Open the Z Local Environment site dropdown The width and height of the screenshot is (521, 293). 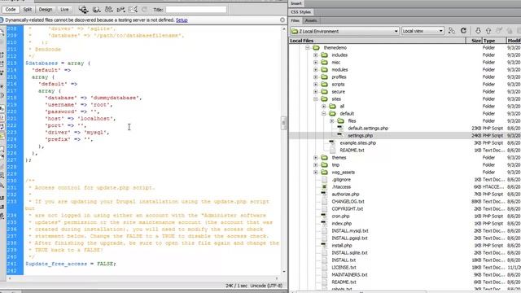344,31
